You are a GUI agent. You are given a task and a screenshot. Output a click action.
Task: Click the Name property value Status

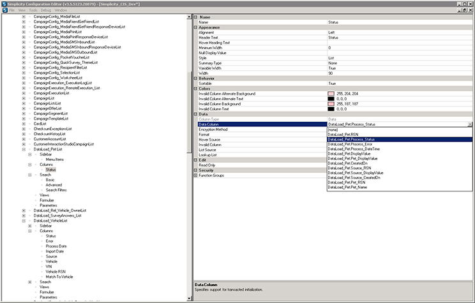pyautogui.click(x=400, y=22)
